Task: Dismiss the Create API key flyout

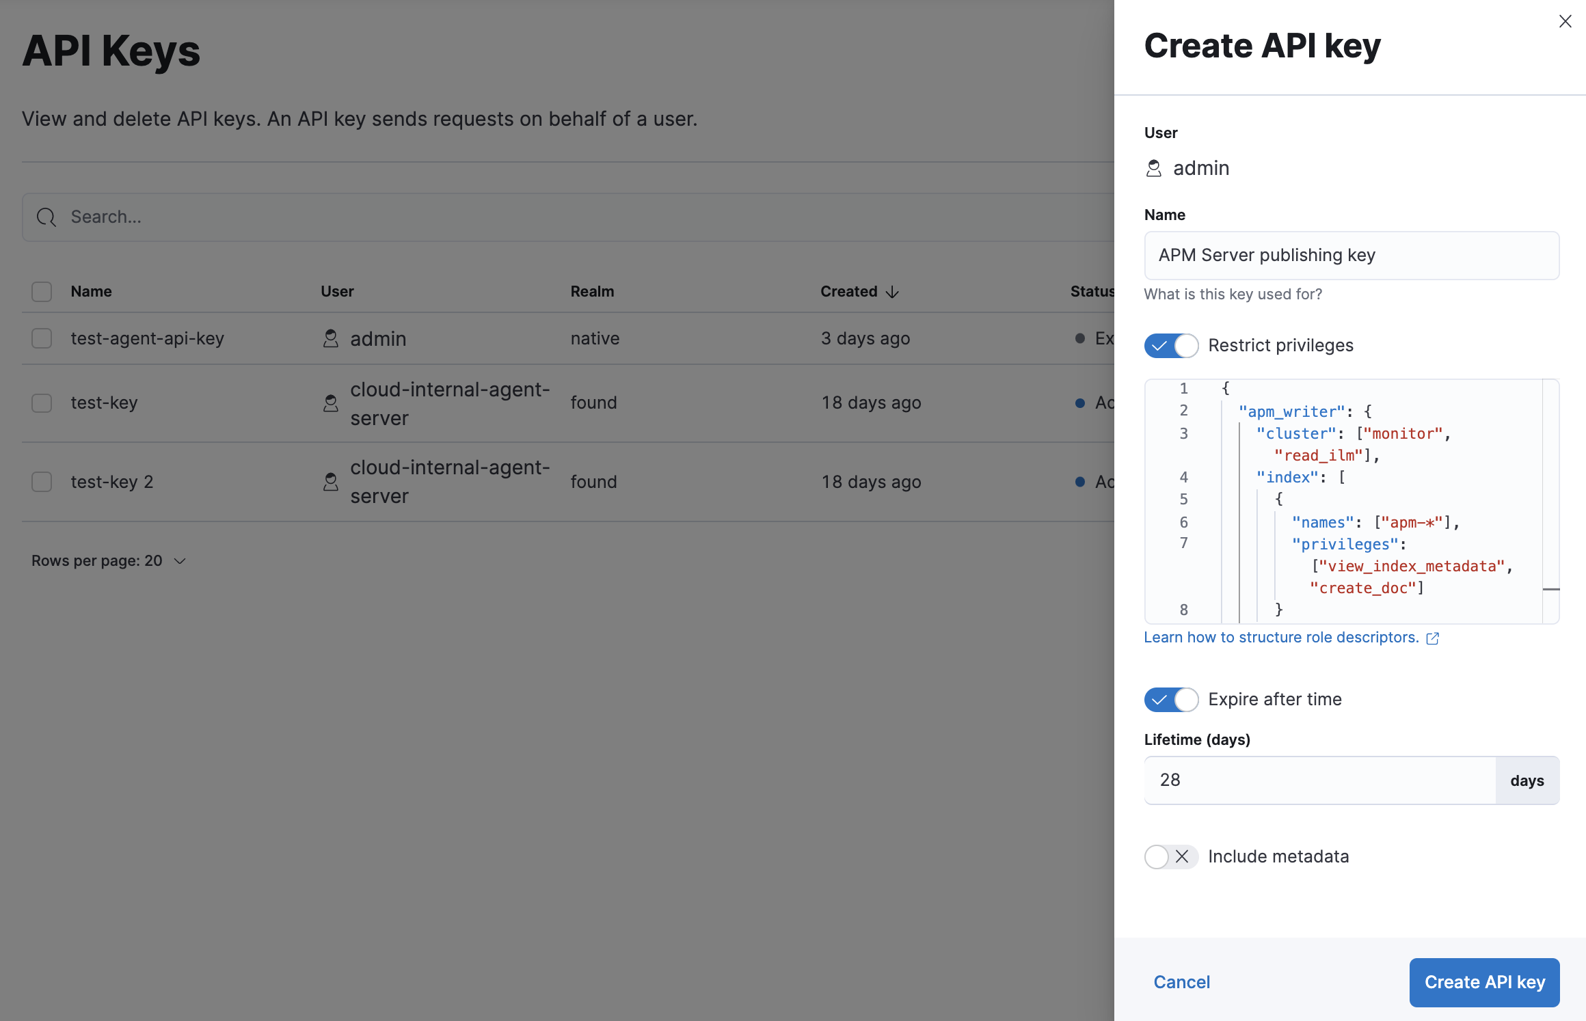Action: 1565,21
